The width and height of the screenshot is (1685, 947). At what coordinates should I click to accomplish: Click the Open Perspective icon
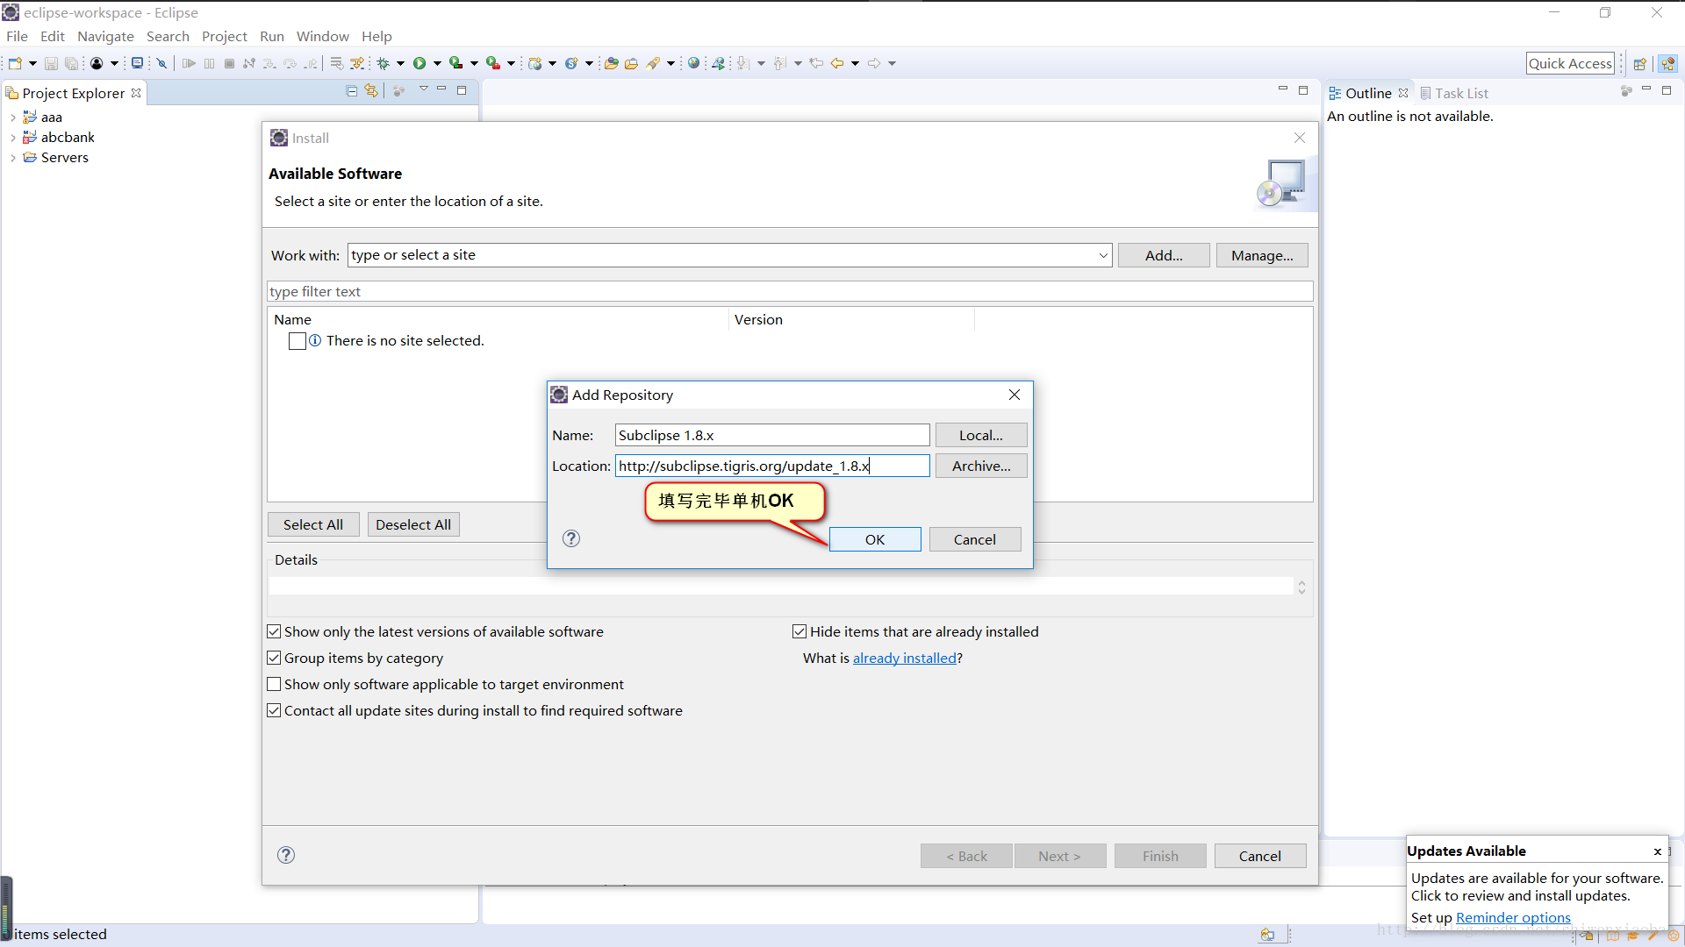[1639, 63]
